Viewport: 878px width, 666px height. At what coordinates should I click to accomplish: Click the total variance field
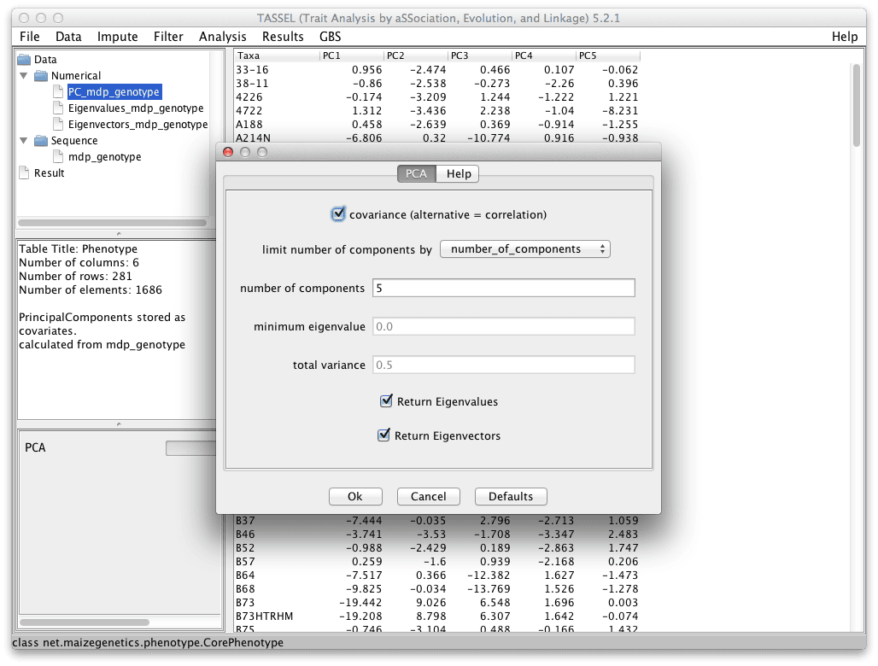click(503, 365)
